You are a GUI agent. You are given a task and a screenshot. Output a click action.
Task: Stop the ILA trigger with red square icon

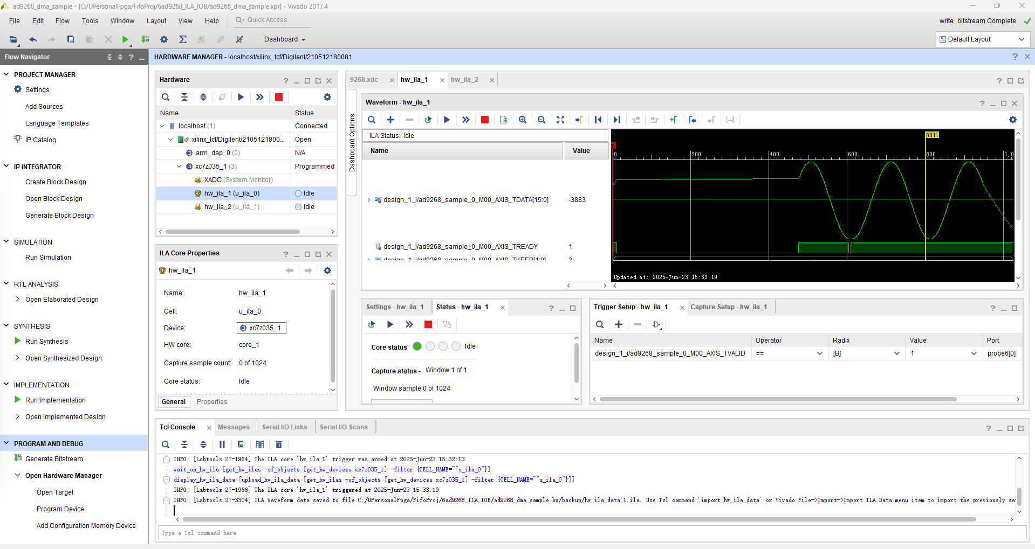tap(484, 120)
